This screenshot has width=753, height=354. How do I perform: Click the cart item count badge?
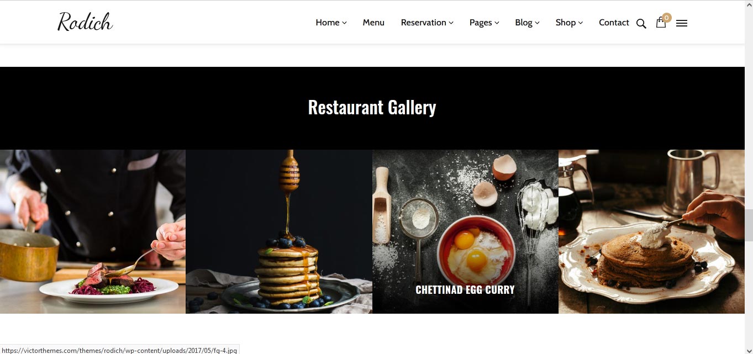pos(666,18)
